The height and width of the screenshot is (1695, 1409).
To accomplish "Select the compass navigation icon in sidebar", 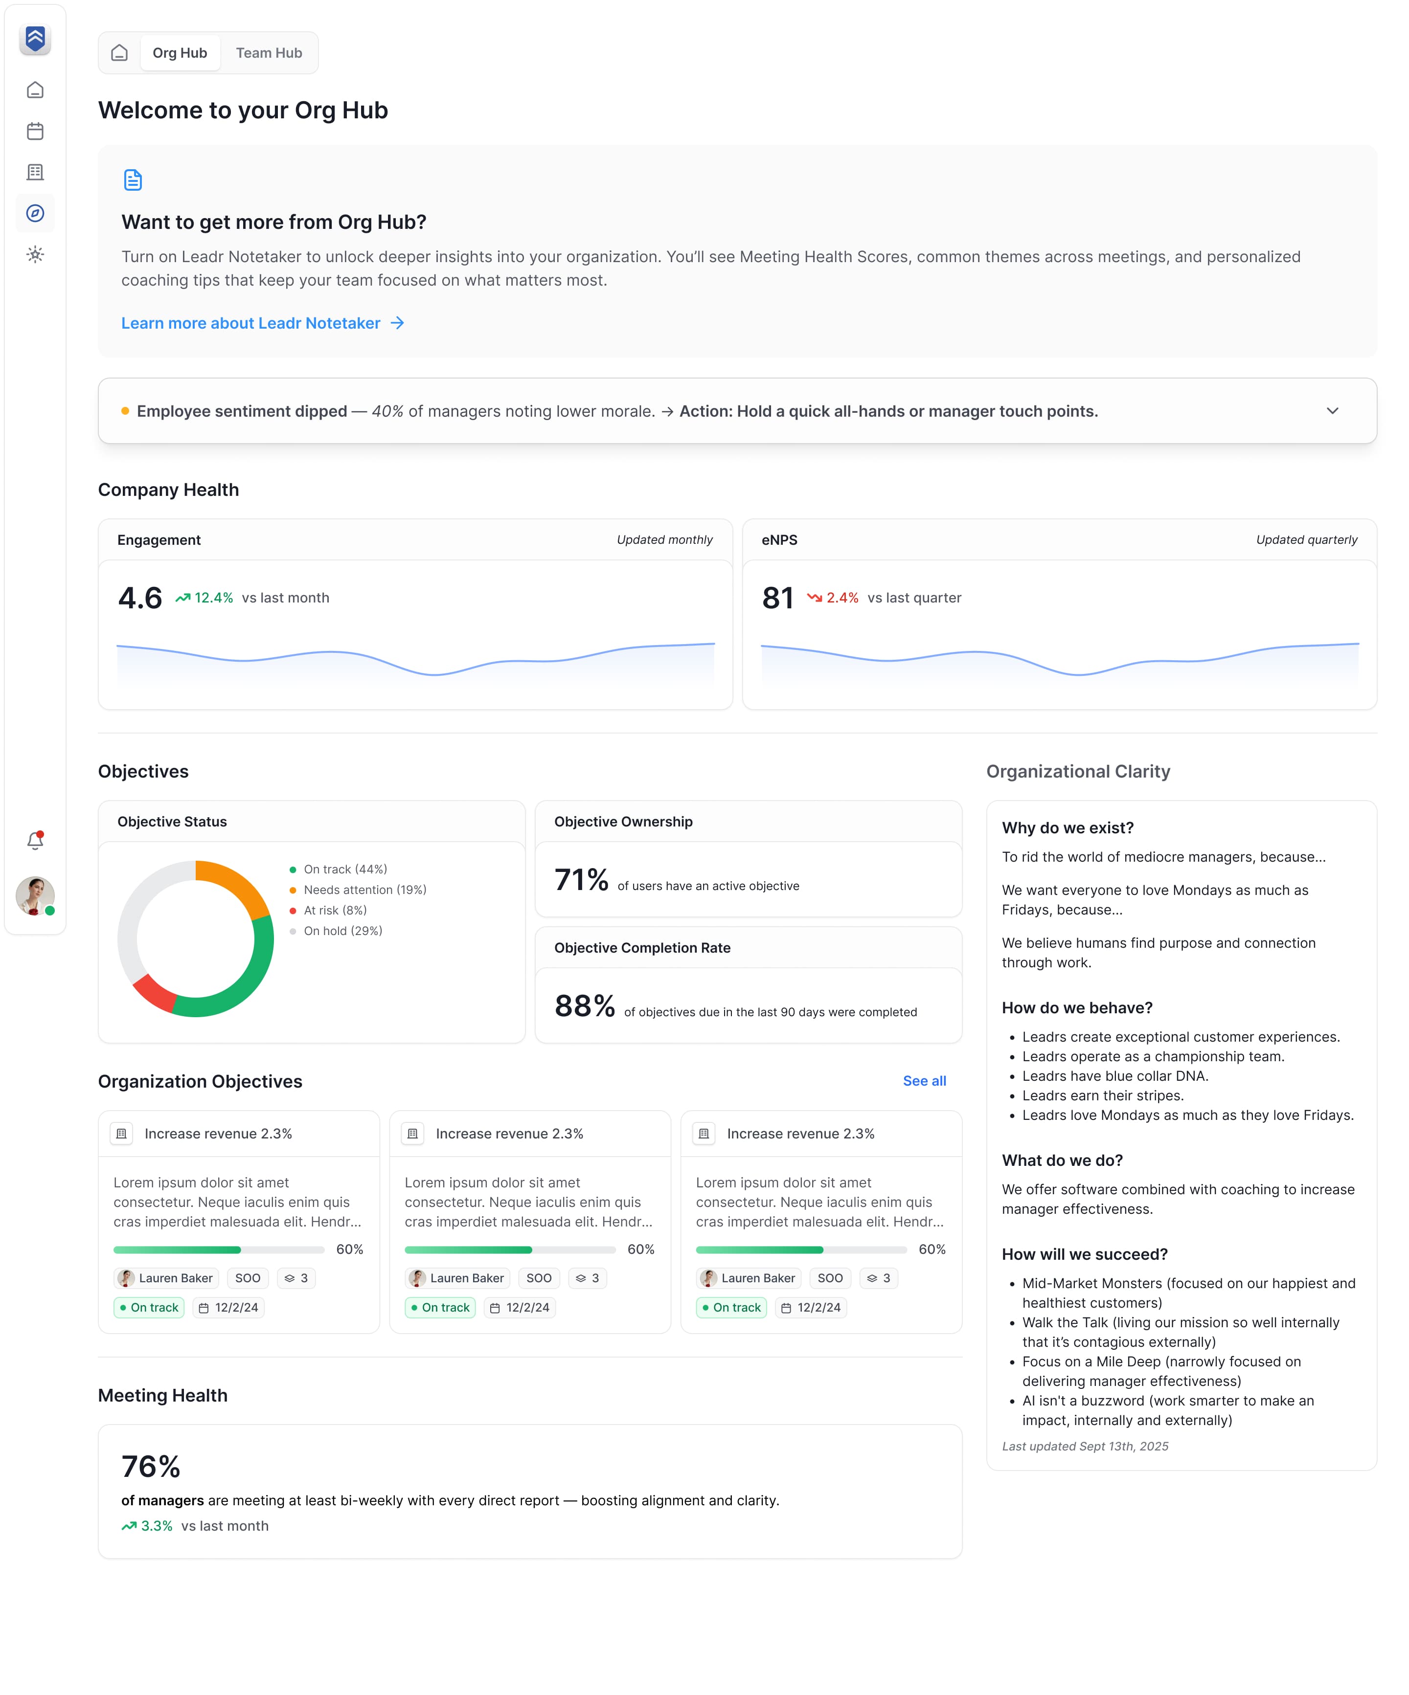I will 36,213.
